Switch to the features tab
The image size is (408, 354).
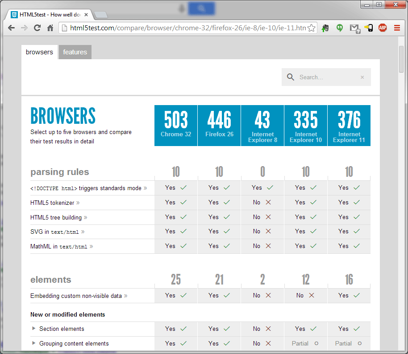[x=75, y=52]
